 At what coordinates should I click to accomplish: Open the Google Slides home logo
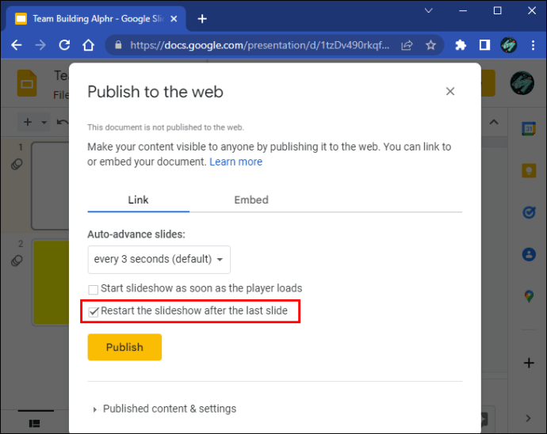(27, 83)
